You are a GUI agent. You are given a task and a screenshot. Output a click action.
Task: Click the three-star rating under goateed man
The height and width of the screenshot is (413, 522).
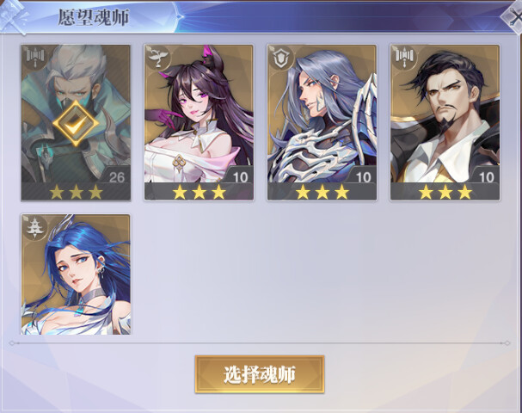coord(445,192)
